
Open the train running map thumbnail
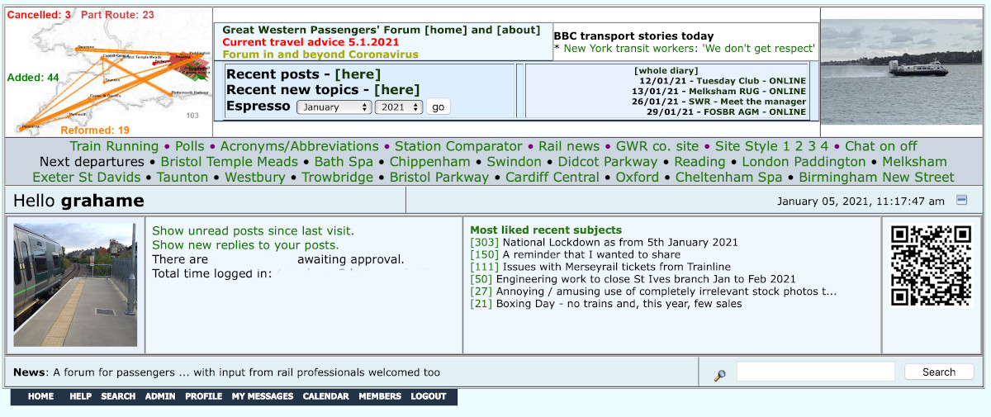(x=107, y=72)
